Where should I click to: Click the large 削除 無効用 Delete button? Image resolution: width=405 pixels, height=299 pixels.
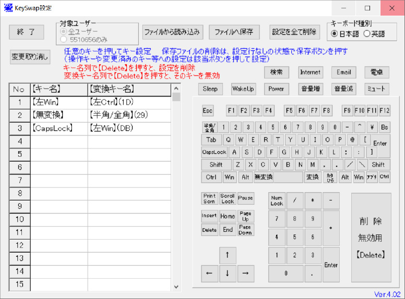click(x=371, y=238)
